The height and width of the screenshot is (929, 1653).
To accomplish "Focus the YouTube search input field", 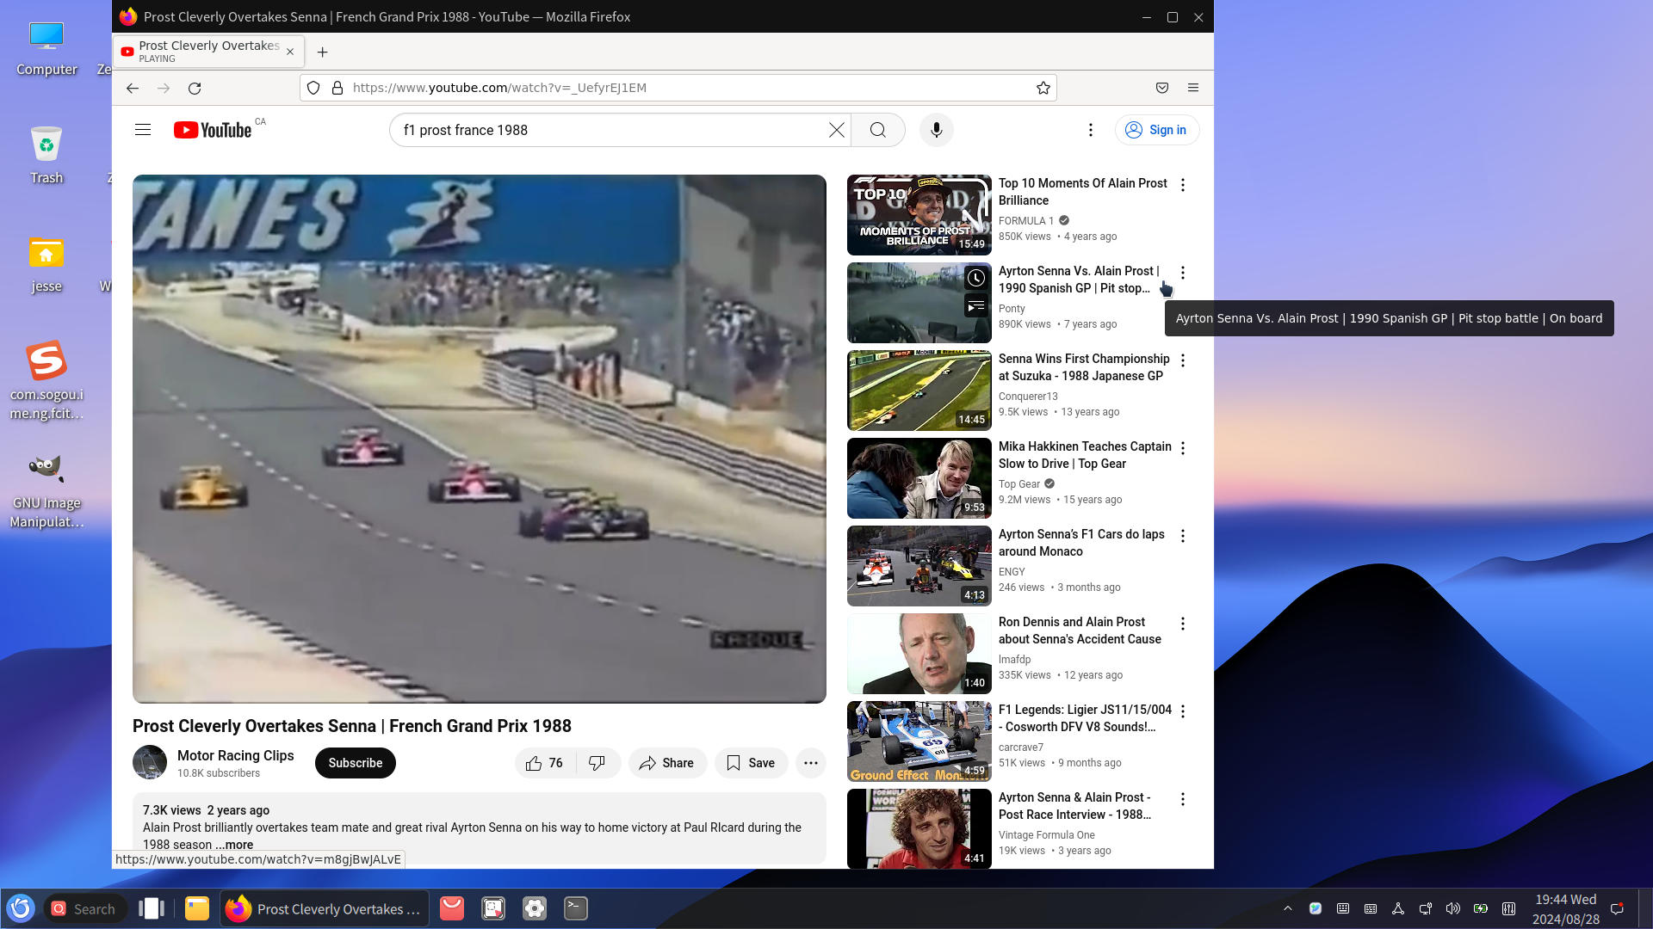I will pyautogui.click(x=611, y=130).
